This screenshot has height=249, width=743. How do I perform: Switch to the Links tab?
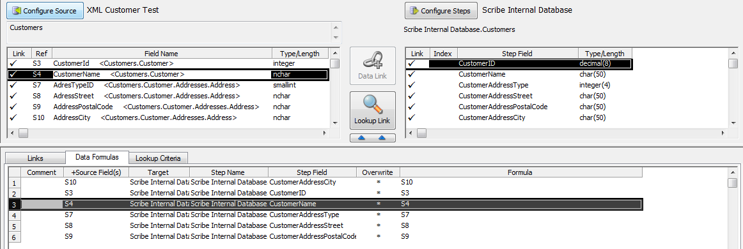click(35, 158)
